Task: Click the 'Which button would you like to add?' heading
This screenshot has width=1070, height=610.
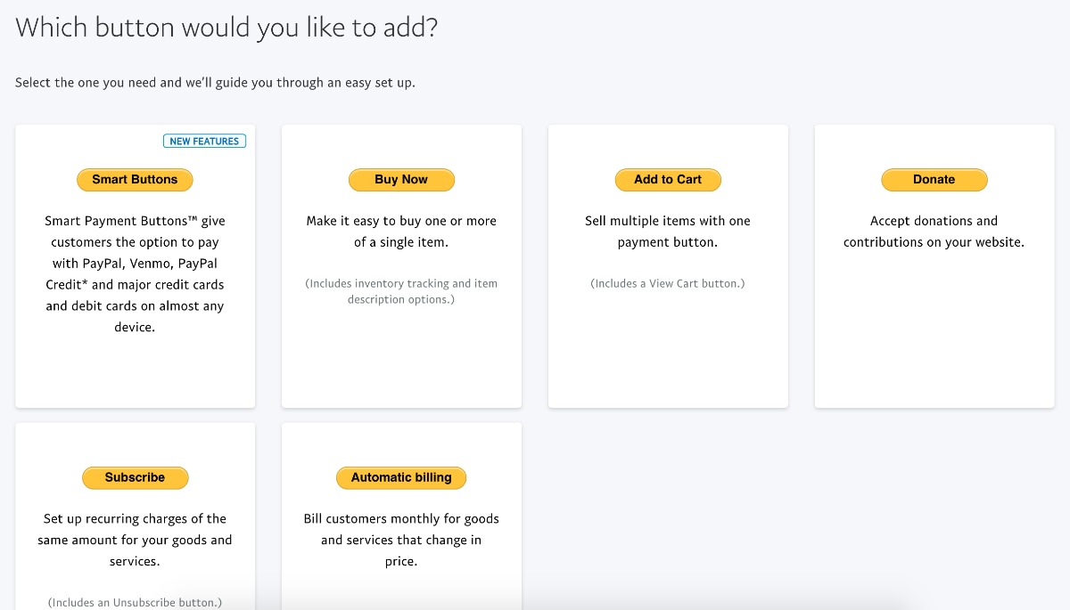Action: pyautogui.click(x=226, y=28)
